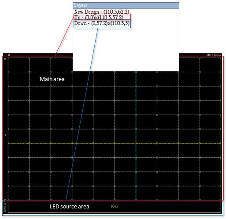Click the LED source area label
This screenshot has height=219, width=226.
(70, 207)
